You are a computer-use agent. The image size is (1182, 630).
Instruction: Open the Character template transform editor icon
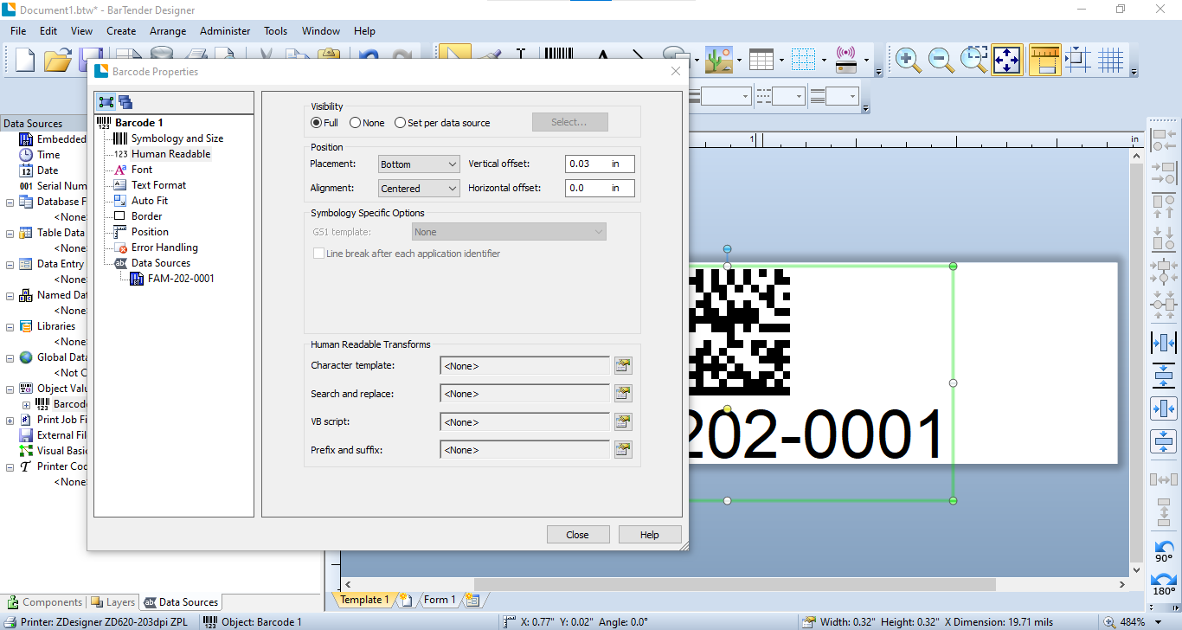coord(623,365)
